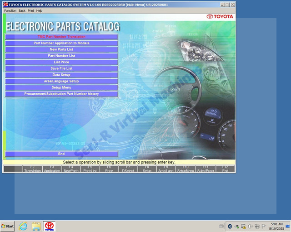The width and height of the screenshot is (291, 232).
Task: Launch Internet Explorer from taskbar
Action: [x=23, y=226]
